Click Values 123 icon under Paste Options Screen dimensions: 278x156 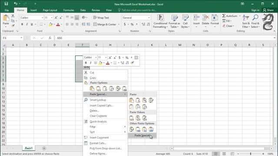click(x=99, y=88)
